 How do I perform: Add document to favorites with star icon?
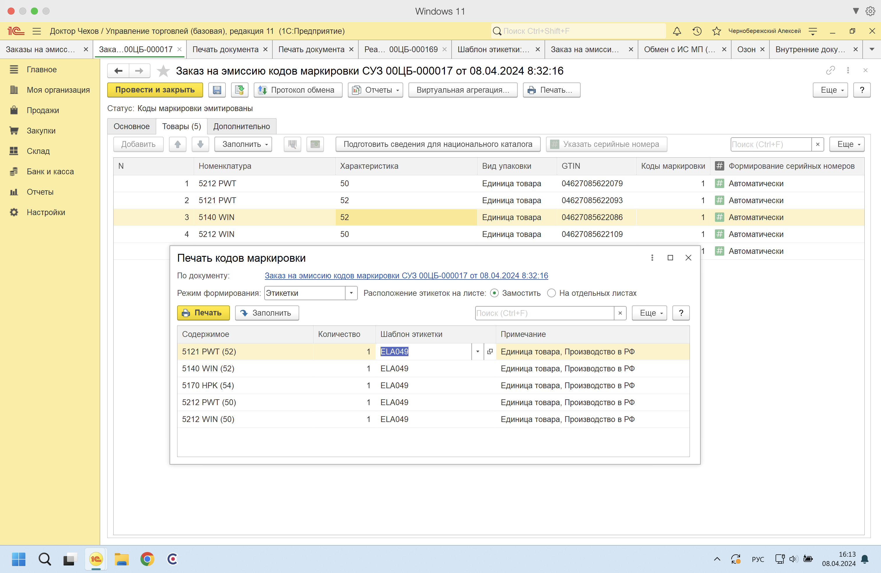tap(163, 71)
